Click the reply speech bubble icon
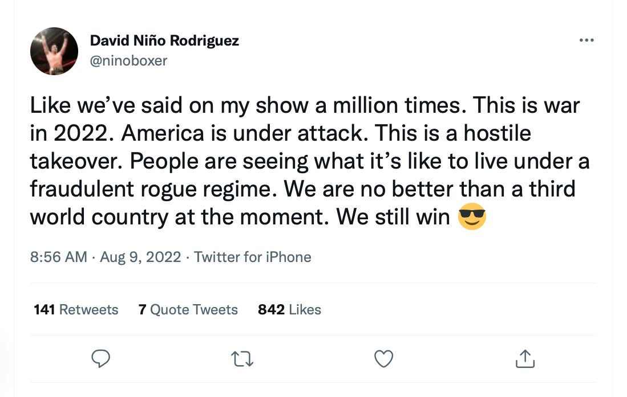Viewport: 627px width, 397px height. [x=101, y=358]
